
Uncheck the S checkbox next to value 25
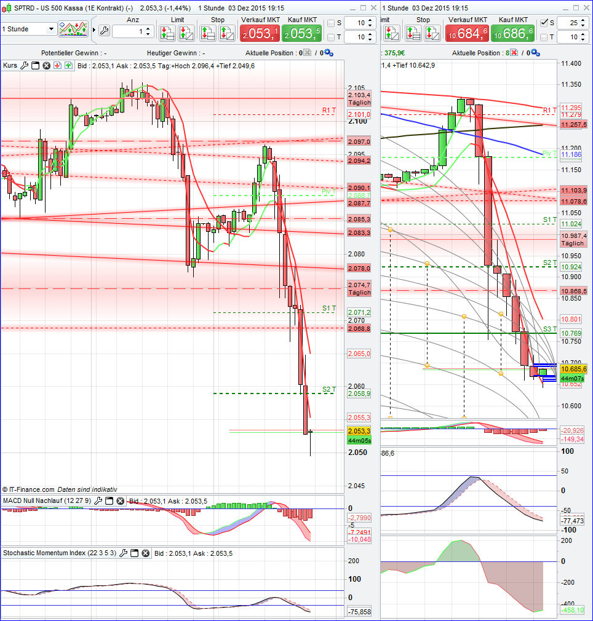pos(544,23)
